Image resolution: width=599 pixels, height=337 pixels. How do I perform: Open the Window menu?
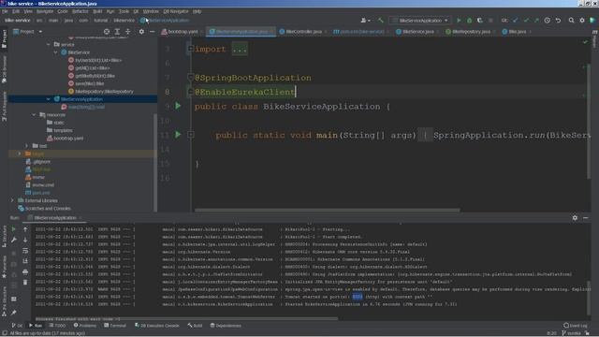[151, 11]
